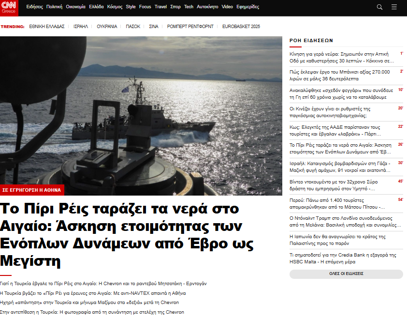
Task: Click the ΣΕ ΕΓΡΗΓΟΡΣΗ Η ΑΘΗΝΑ label
Action: point(32,189)
